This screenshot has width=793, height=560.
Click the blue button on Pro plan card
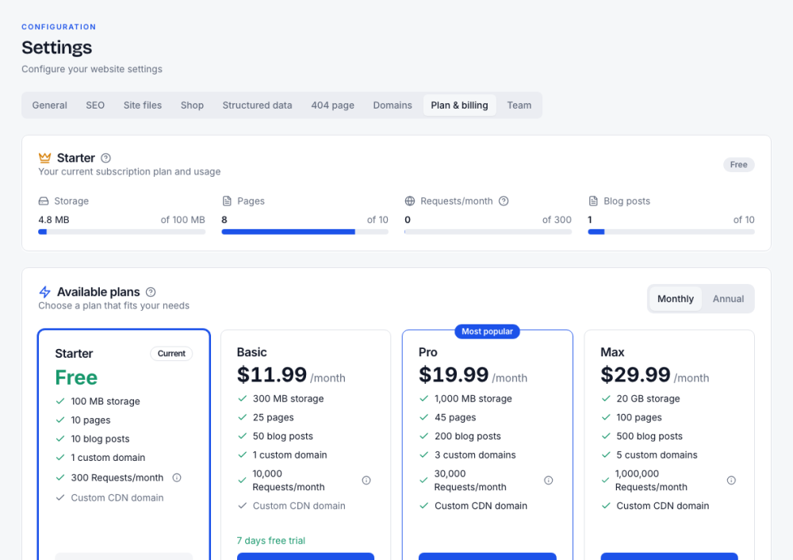pos(488,557)
